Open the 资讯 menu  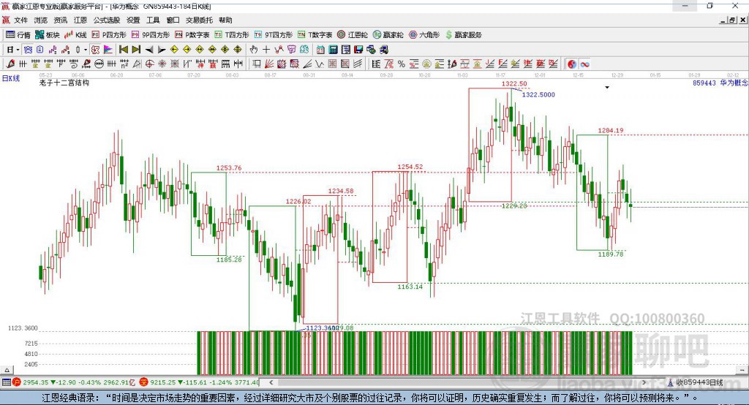(x=61, y=20)
